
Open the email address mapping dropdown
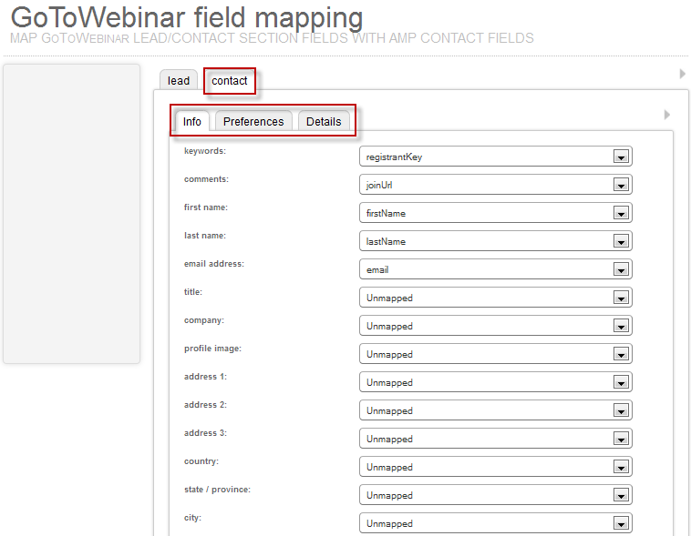(495, 269)
